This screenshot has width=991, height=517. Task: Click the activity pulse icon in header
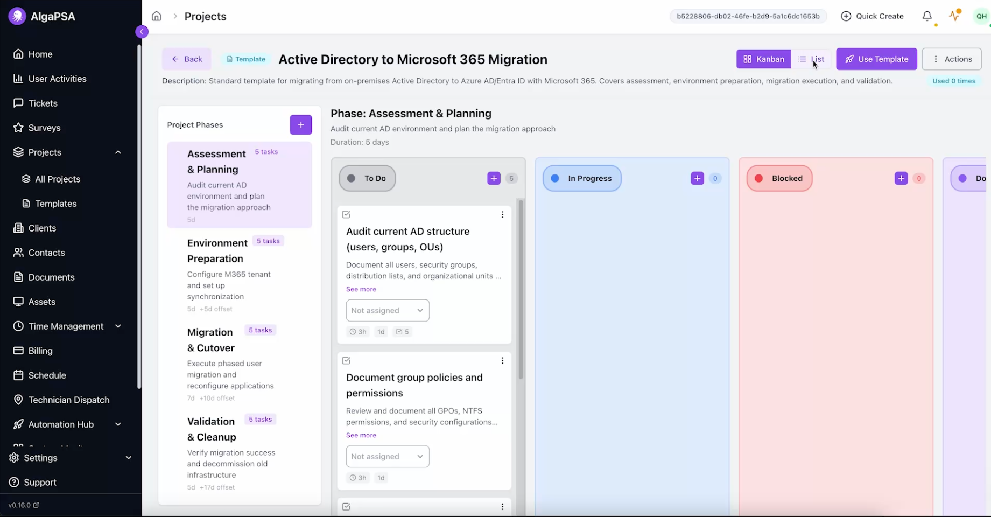pos(954,16)
